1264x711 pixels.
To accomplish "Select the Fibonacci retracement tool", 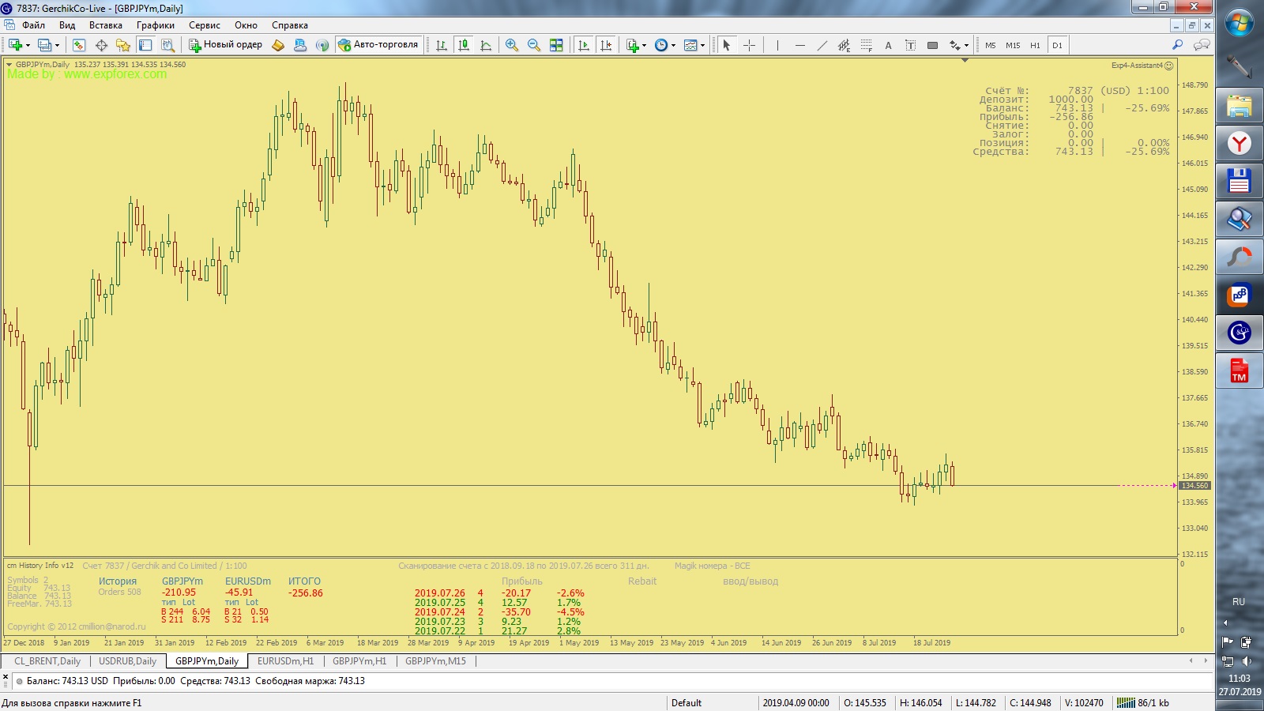I will pyautogui.click(x=866, y=45).
